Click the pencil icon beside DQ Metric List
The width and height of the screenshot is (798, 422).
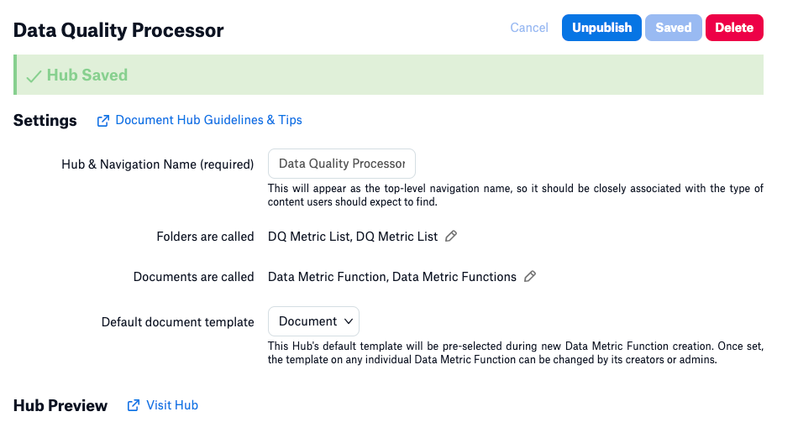click(x=451, y=236)
